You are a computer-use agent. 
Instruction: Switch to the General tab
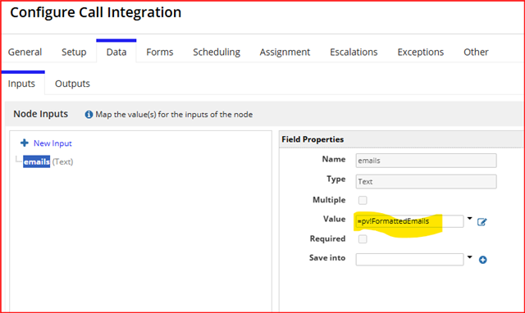pos(25,52)
